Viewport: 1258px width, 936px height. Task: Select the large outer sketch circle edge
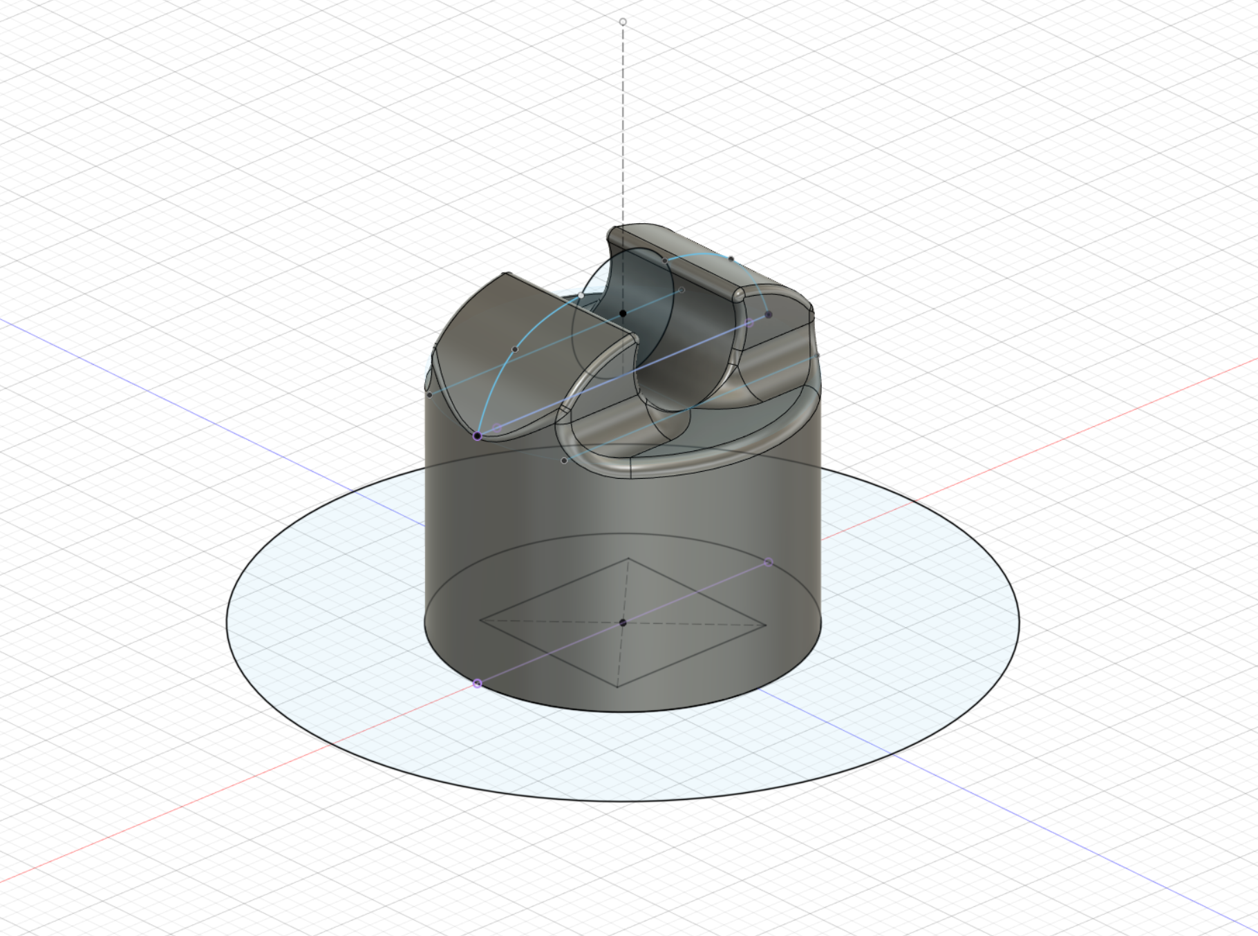click(623, 800)
